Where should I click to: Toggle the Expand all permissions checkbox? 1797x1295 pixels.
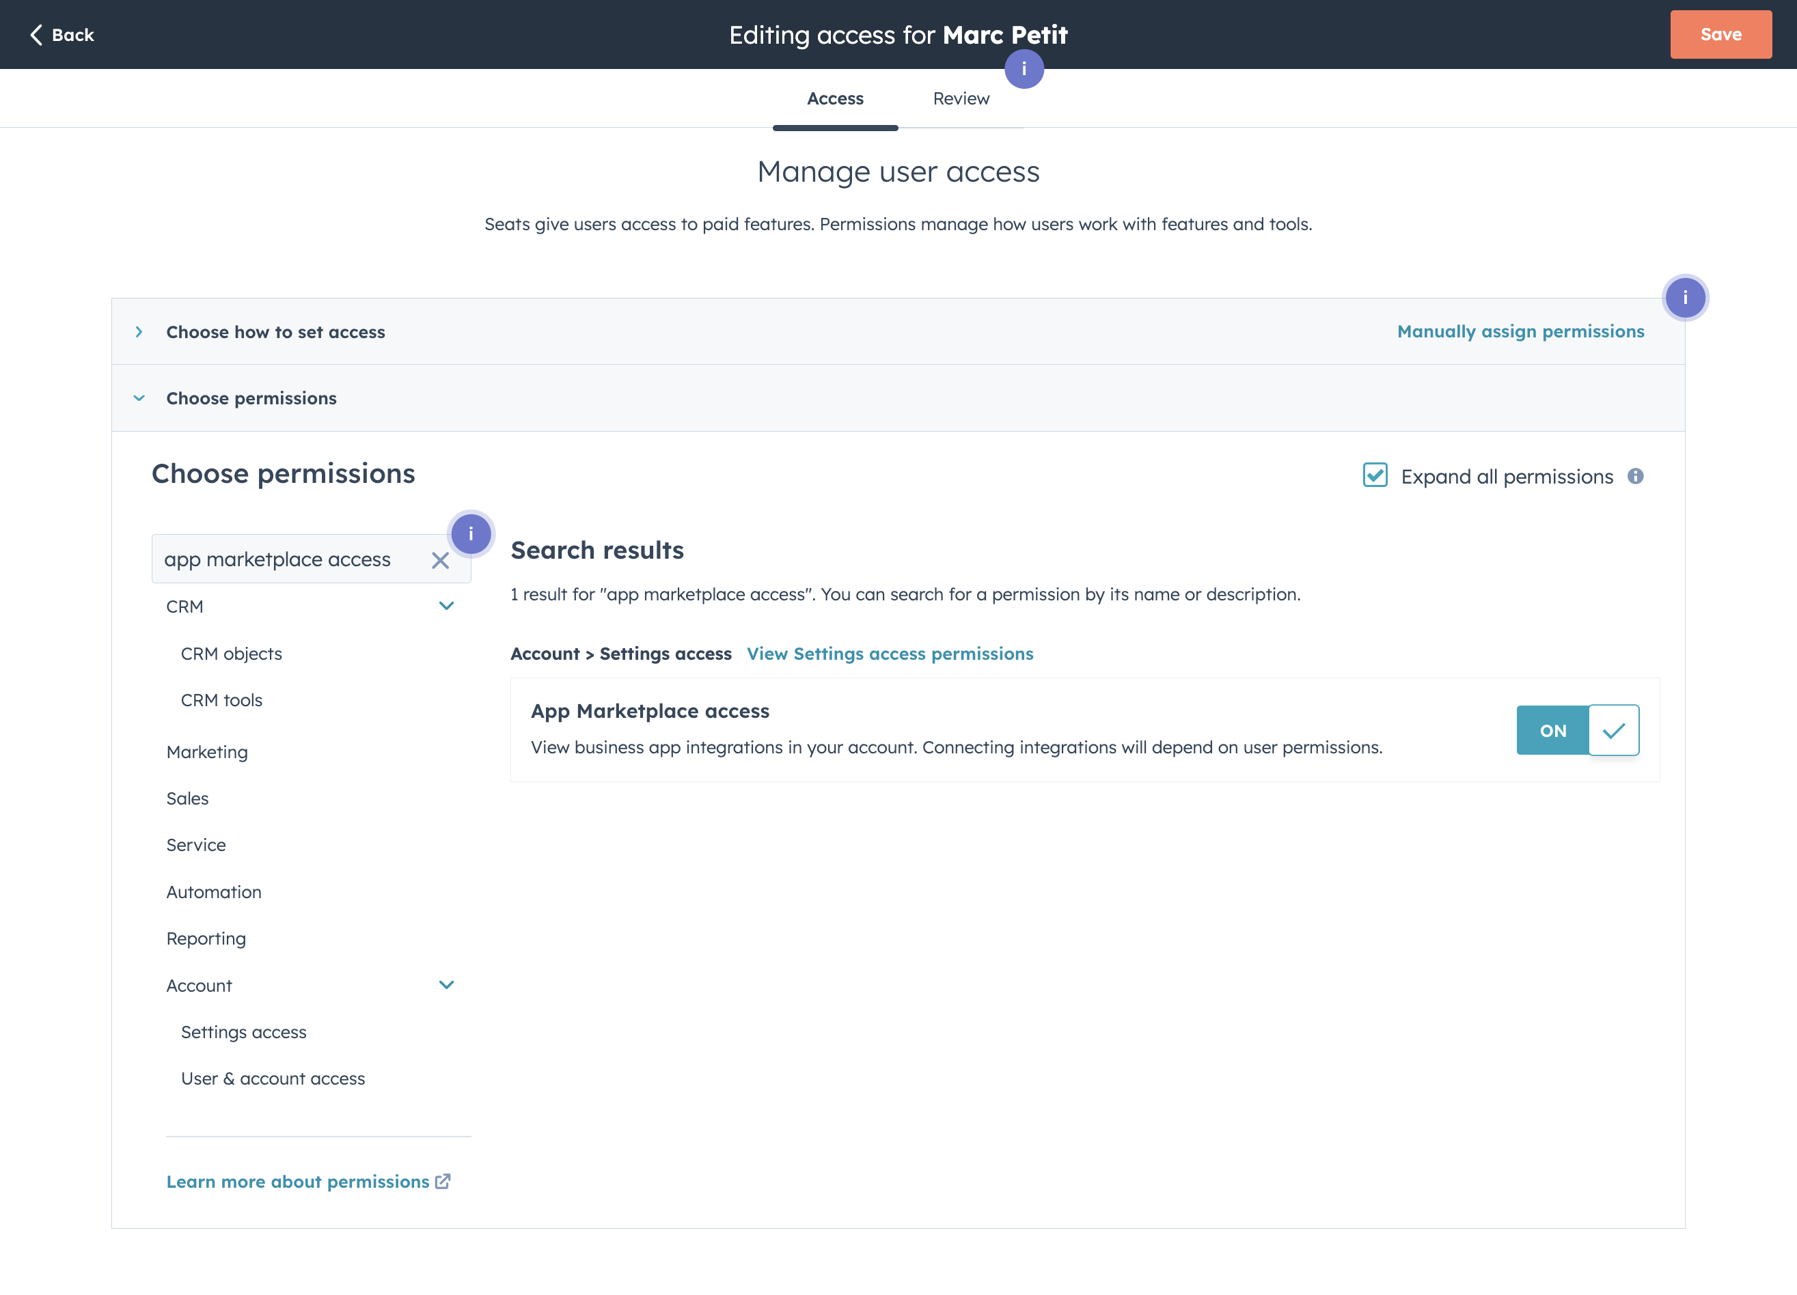pyautogui.click(x=1375, y=475)
